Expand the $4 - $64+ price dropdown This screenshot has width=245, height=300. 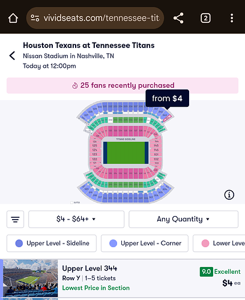pyautogui.click(x=76, y=219)
